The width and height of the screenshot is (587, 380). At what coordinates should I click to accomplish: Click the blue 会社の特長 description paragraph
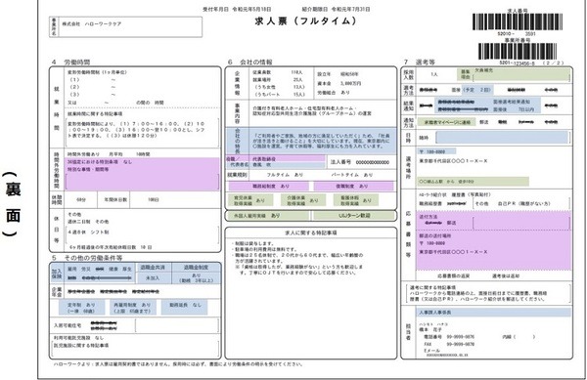pyautogui.click(x=321, y=141)
